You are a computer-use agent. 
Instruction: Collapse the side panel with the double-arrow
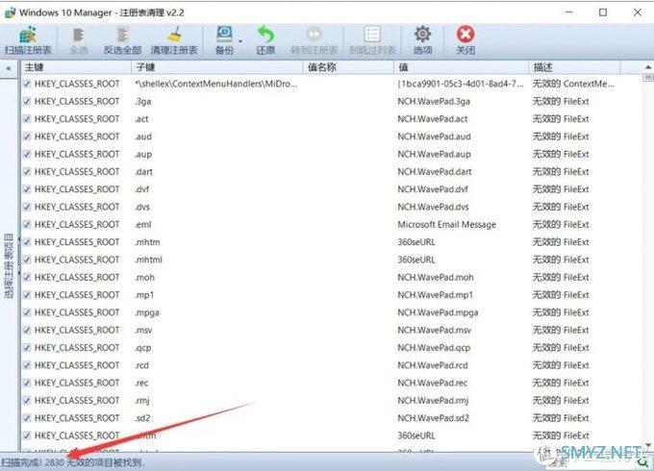coord(9,68)
